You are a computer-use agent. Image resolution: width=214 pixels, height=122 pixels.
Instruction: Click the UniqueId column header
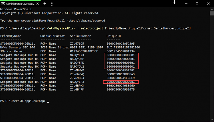114,36
